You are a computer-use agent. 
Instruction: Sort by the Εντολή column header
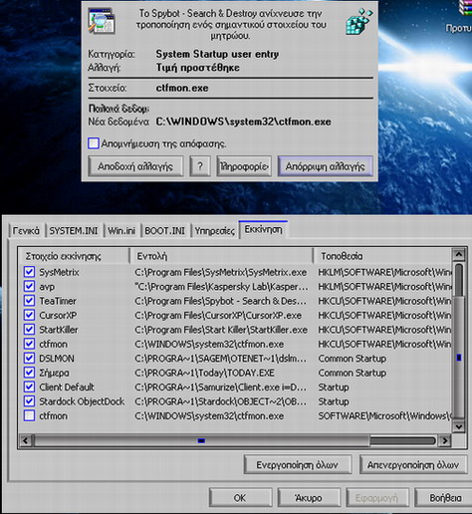[221, 256]
